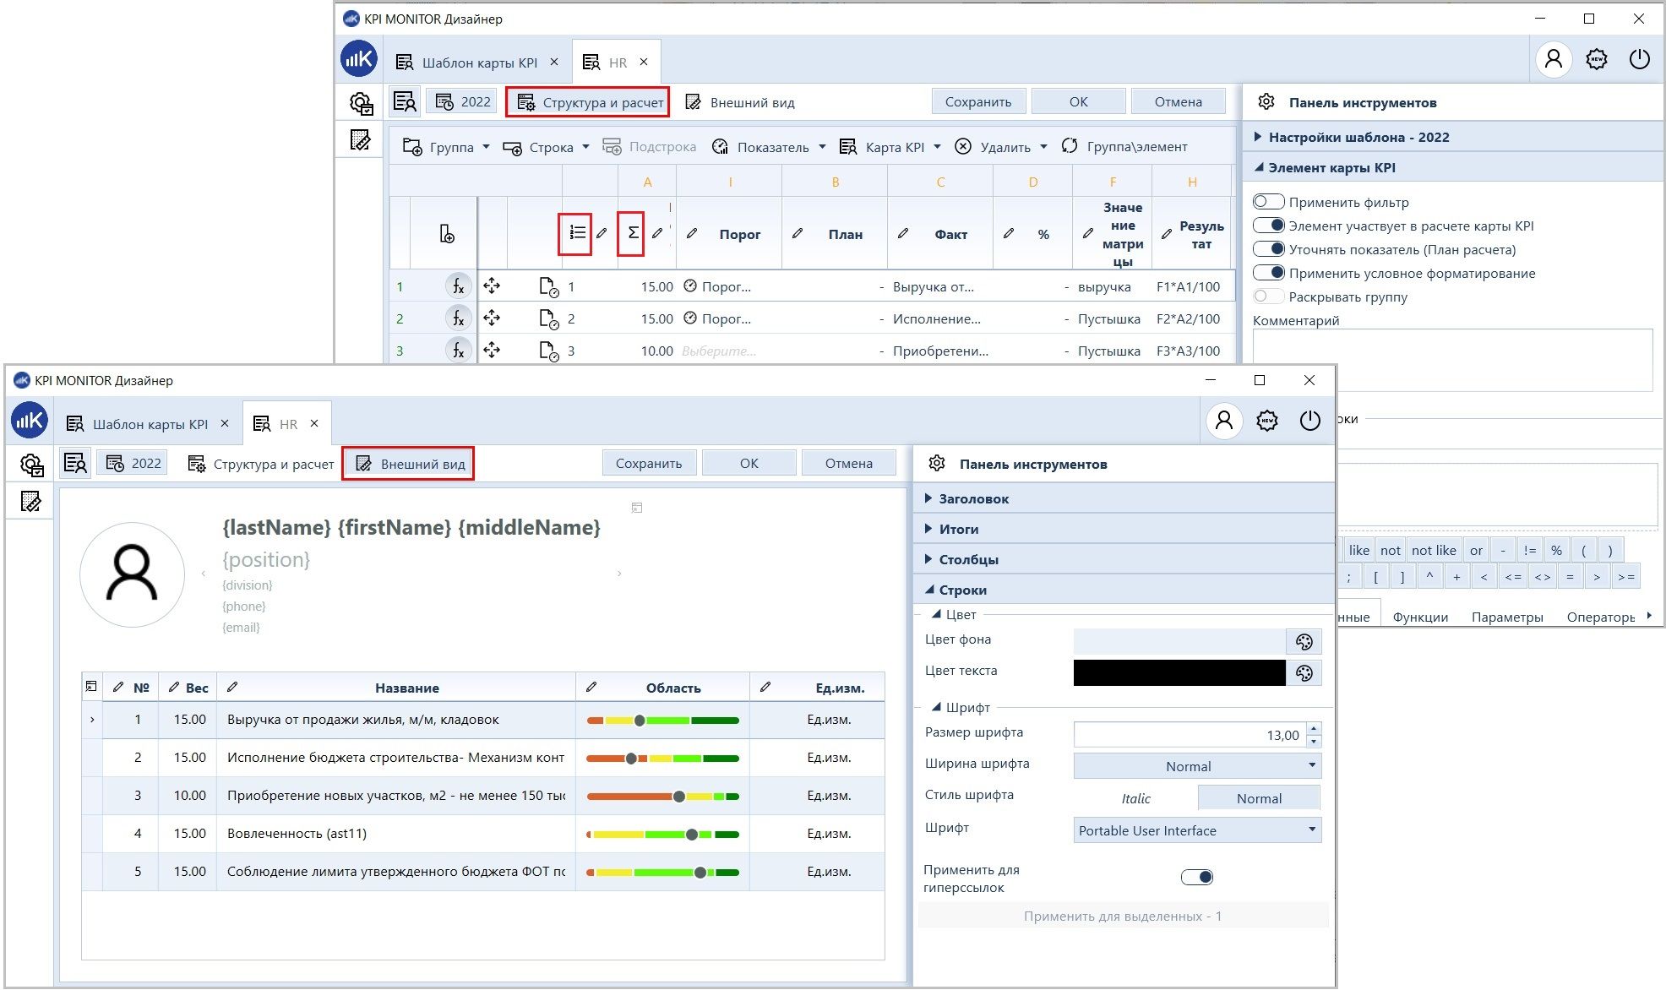Open the Шрифт Portable User Interface dropdown

(x=1197, y=830)
